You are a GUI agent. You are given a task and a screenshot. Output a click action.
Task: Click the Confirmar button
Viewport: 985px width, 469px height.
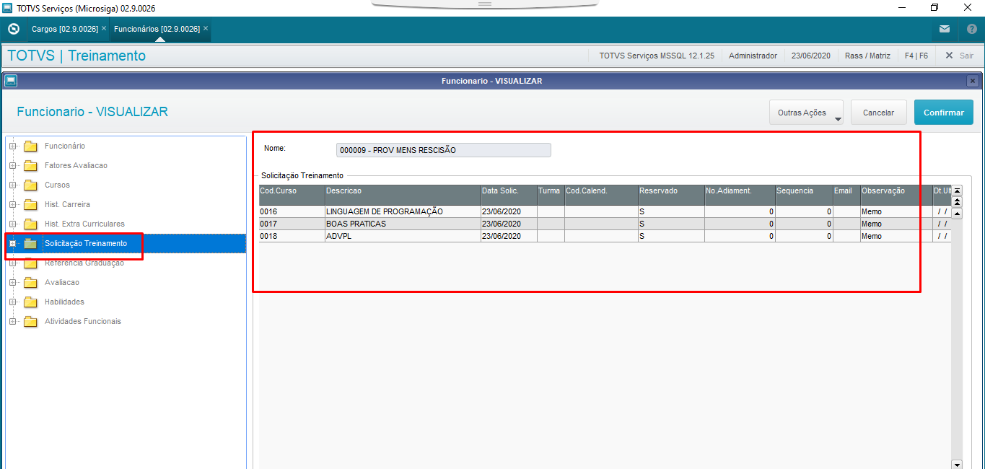[944, 113]
